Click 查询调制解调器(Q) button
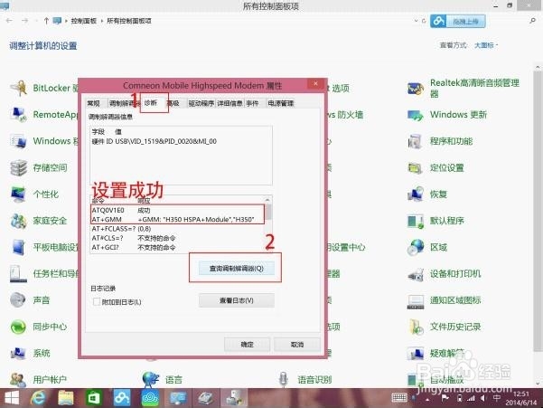The image size is (543, 408). click(x=237, y=269)
